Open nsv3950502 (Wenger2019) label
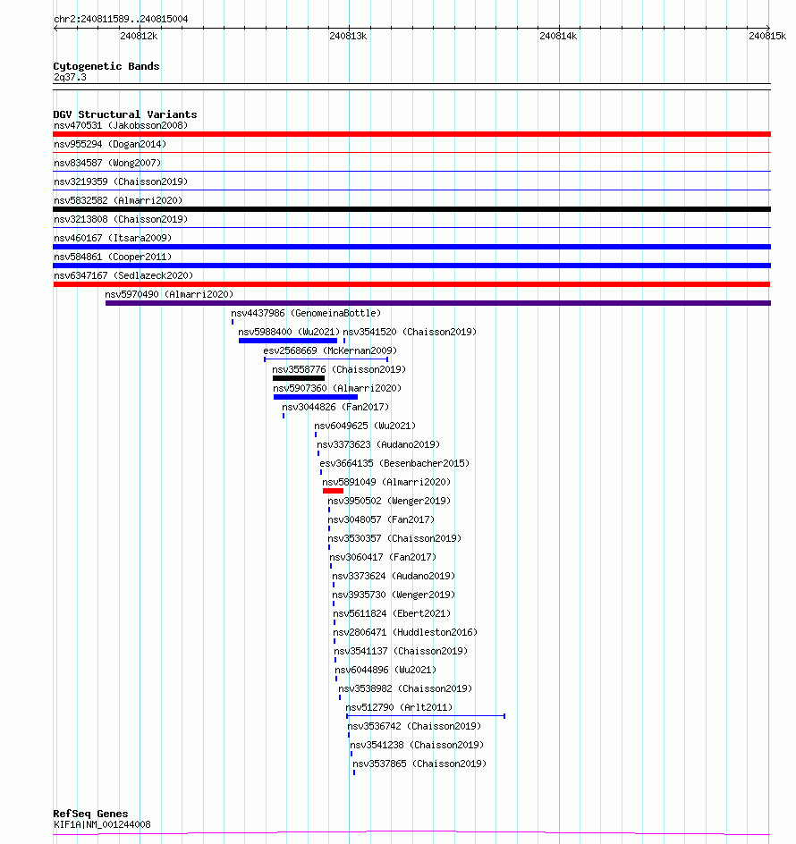The image size is (796, 844). pyautogui.click(x=389, y=501)
